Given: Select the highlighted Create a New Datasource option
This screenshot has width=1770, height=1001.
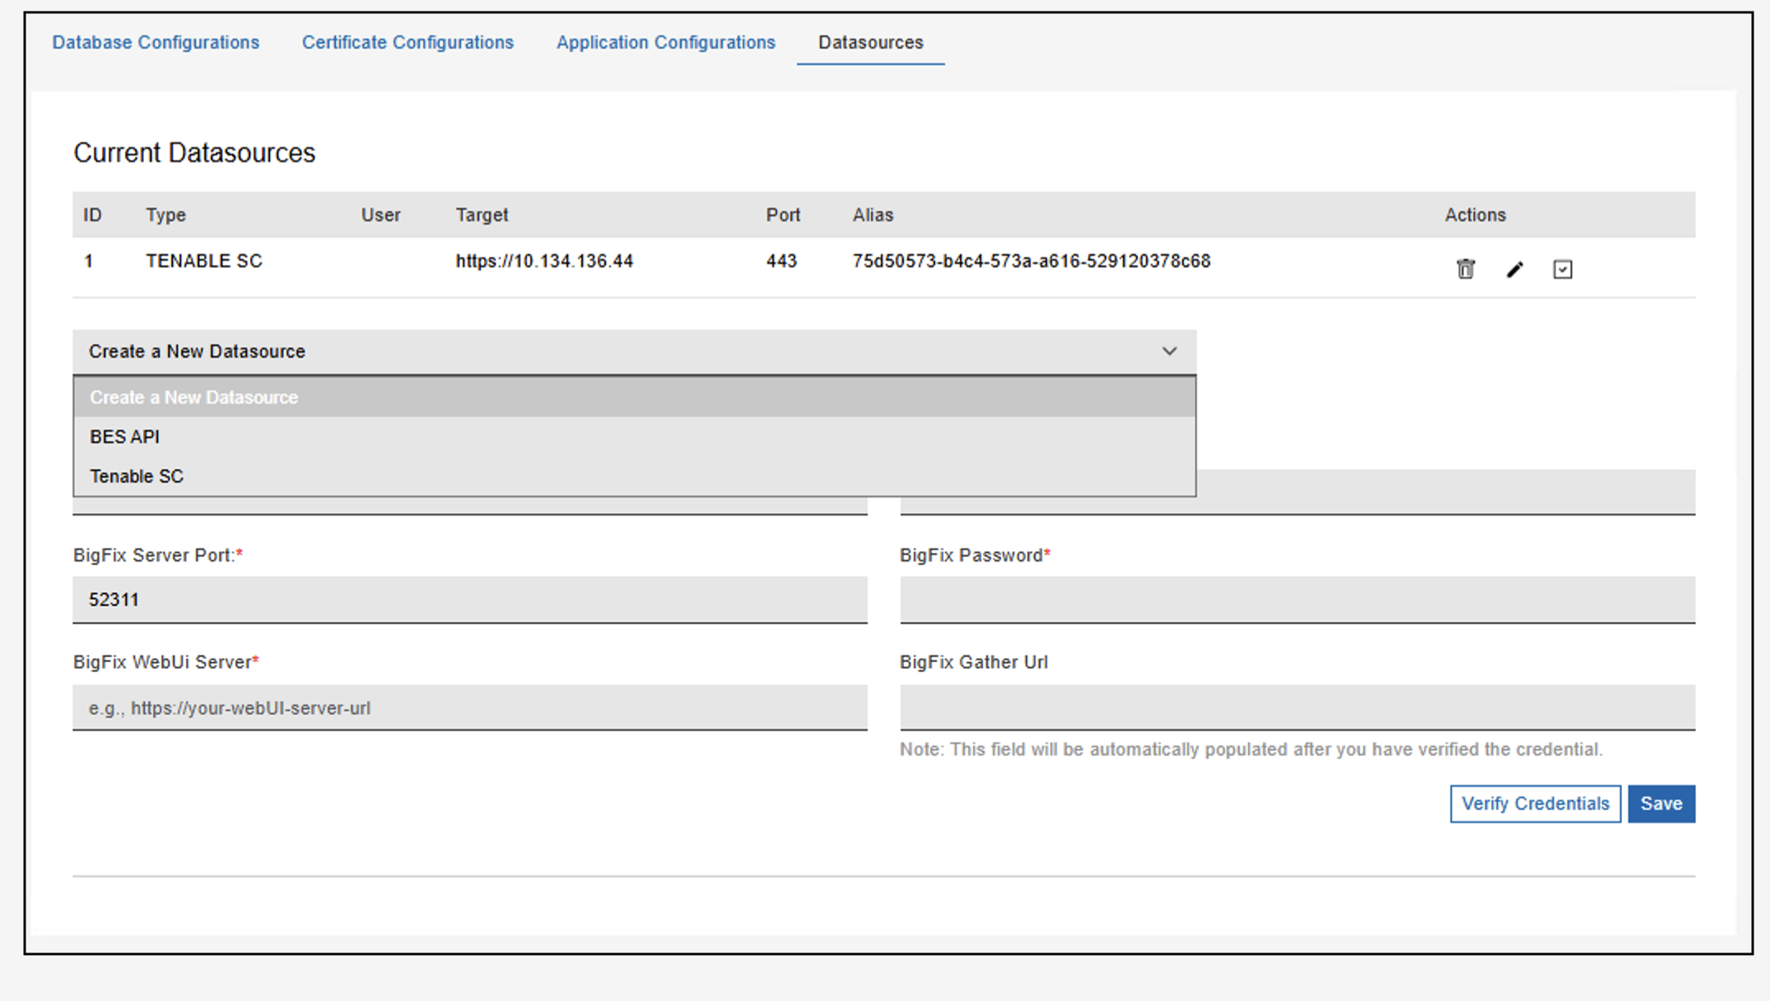Looking at the screenshot, I should coord(194,398).
